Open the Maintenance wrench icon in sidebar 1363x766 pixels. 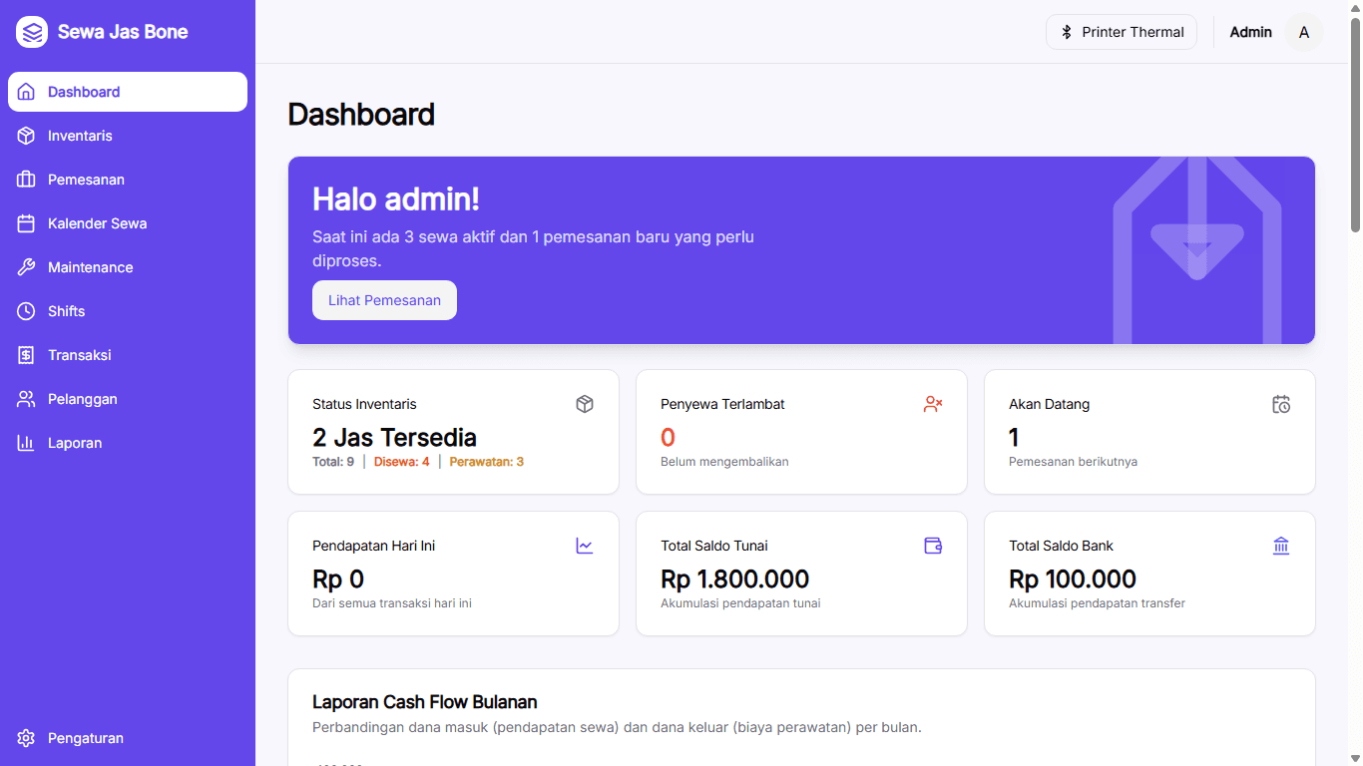click(27, 266)
